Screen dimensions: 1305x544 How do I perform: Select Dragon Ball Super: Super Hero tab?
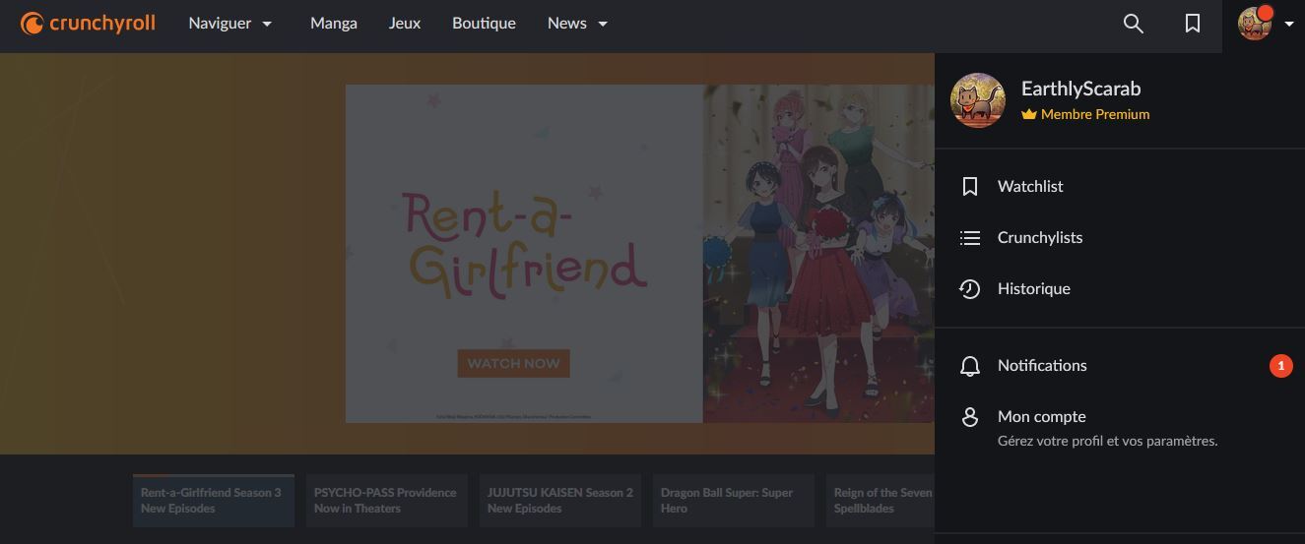[734, 500]
